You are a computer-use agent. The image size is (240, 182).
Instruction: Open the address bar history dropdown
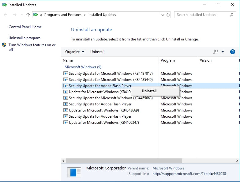163,15
